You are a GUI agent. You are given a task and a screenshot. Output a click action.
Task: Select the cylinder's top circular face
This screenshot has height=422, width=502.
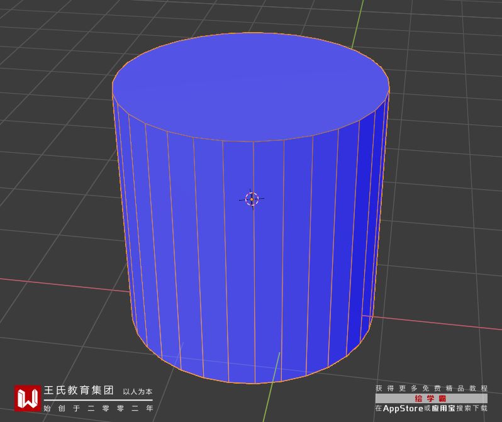point(250,87)
